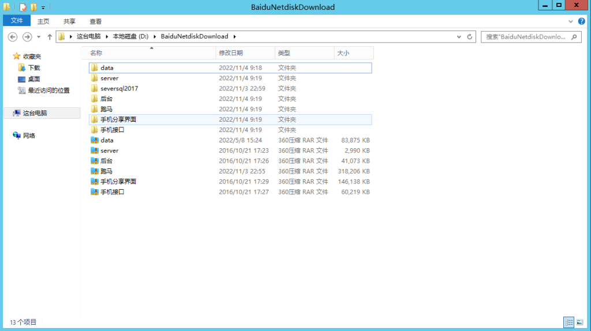Open the 文件 menu

pyautogui.click(x=17, y=21)
